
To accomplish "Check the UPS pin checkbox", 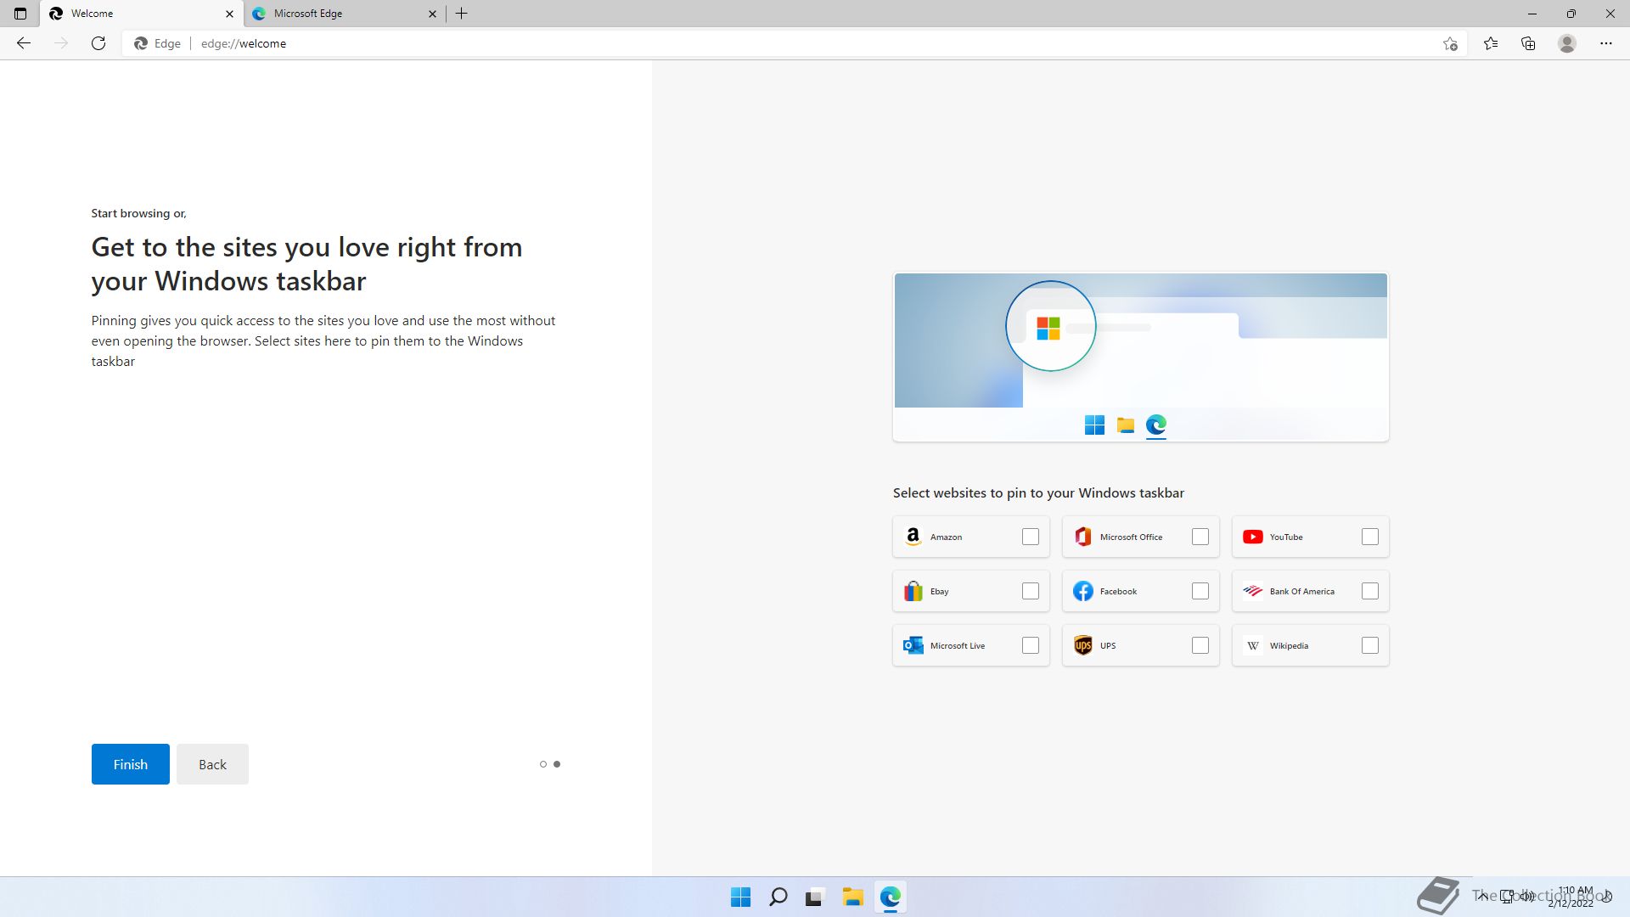I will pos(1200,645).
